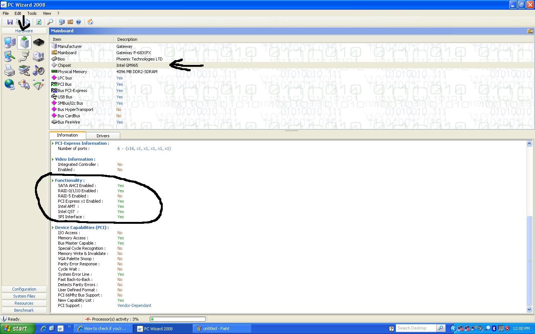Click the 'Vendor-Dependant' PCI Support value
The width and height of the screenshot is (535, 334).
[134, 306]
